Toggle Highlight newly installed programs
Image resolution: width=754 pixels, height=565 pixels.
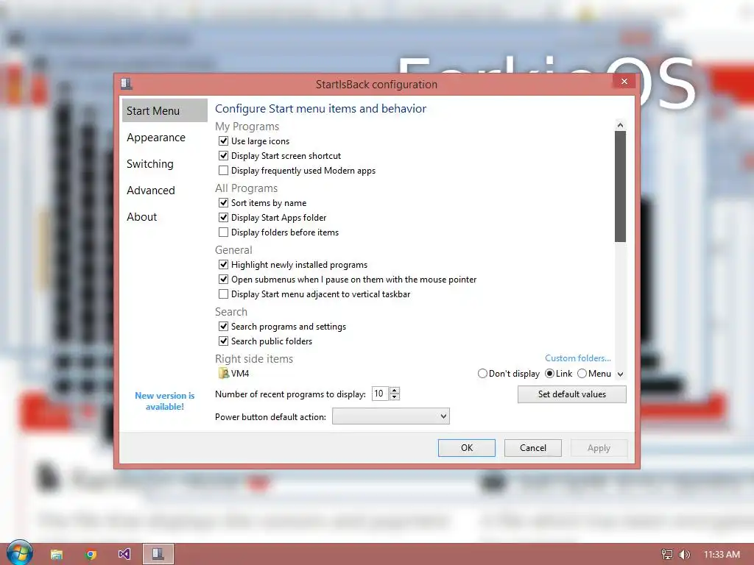(x=223, y=265)
